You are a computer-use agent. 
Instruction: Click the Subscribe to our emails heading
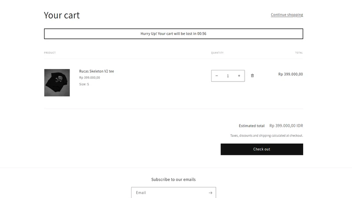point(173,180)
